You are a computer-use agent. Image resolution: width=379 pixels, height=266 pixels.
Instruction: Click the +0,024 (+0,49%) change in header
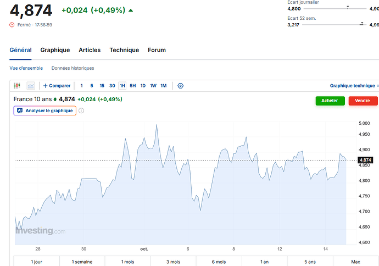click(x=93, y=10)
